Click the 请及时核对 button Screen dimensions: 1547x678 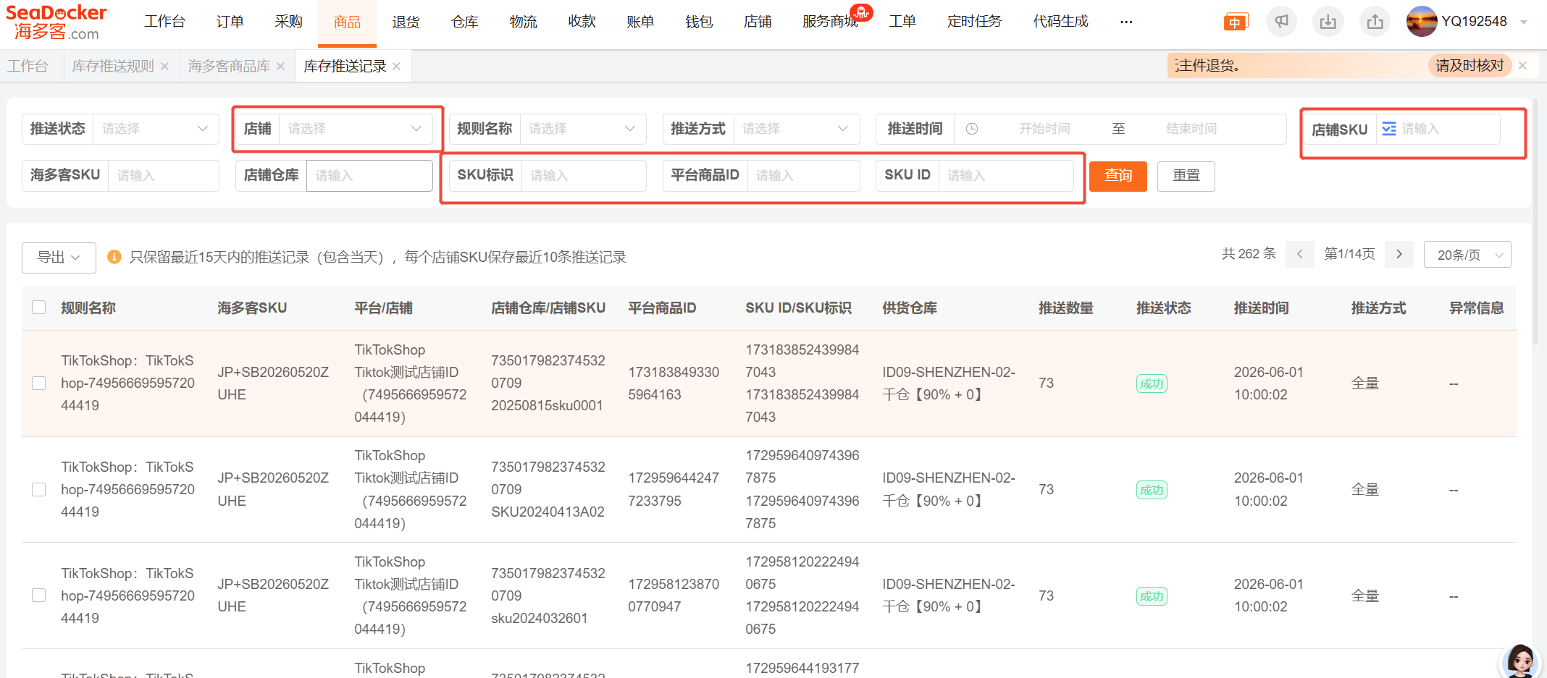1470,65
